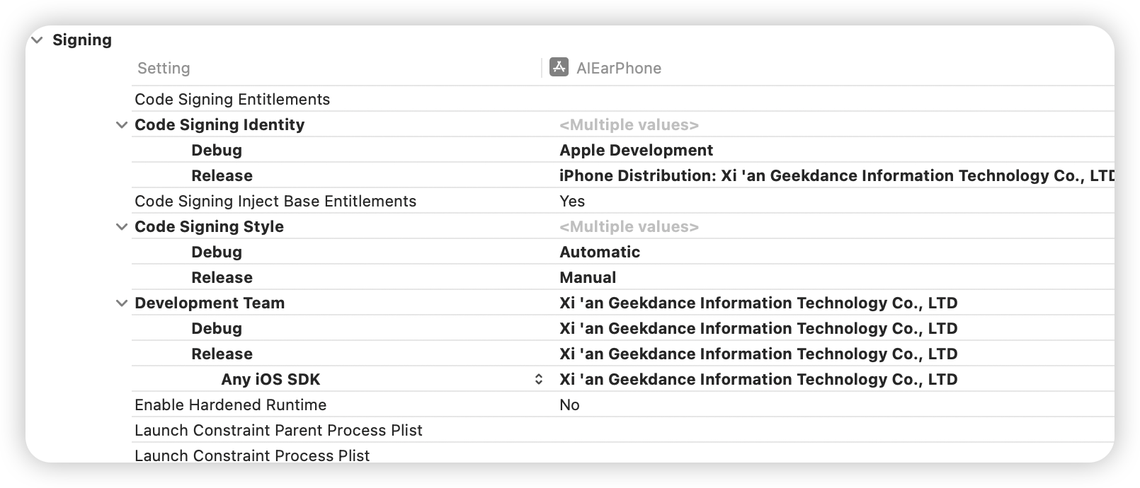
Task: Collapse the Development Team row
Action: coord(122,303)
